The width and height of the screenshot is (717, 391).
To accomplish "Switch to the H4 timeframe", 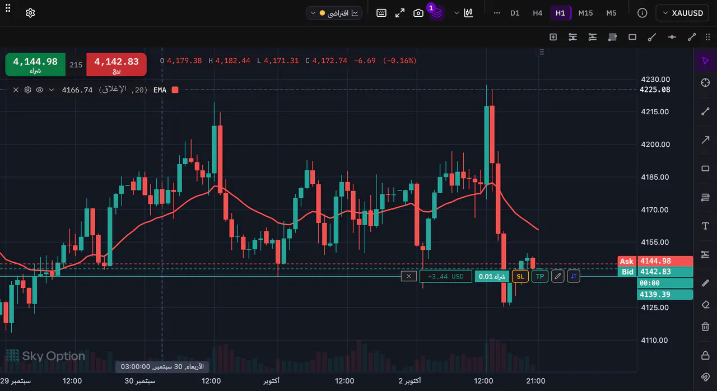I will [538, 13].
